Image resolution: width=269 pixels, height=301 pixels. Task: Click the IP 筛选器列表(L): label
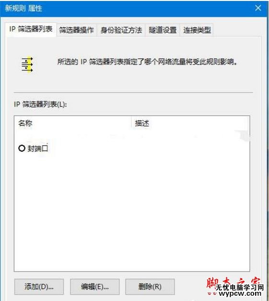click(40, 104)
